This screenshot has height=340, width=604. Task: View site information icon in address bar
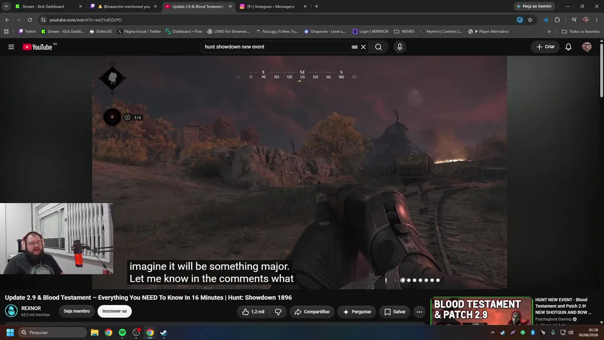(43, 20)
